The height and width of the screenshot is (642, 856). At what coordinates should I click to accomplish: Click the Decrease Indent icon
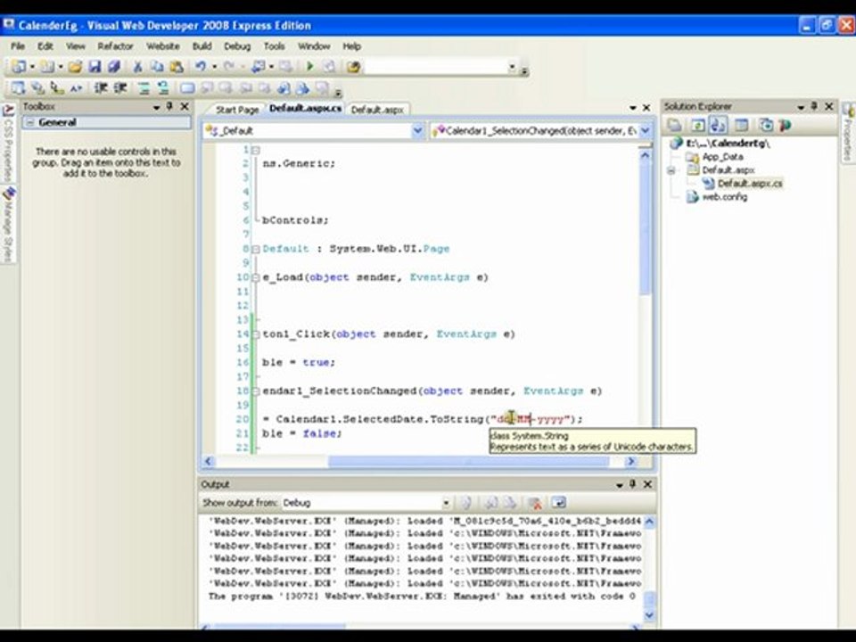pyautogui.click(x=101, y=88)
